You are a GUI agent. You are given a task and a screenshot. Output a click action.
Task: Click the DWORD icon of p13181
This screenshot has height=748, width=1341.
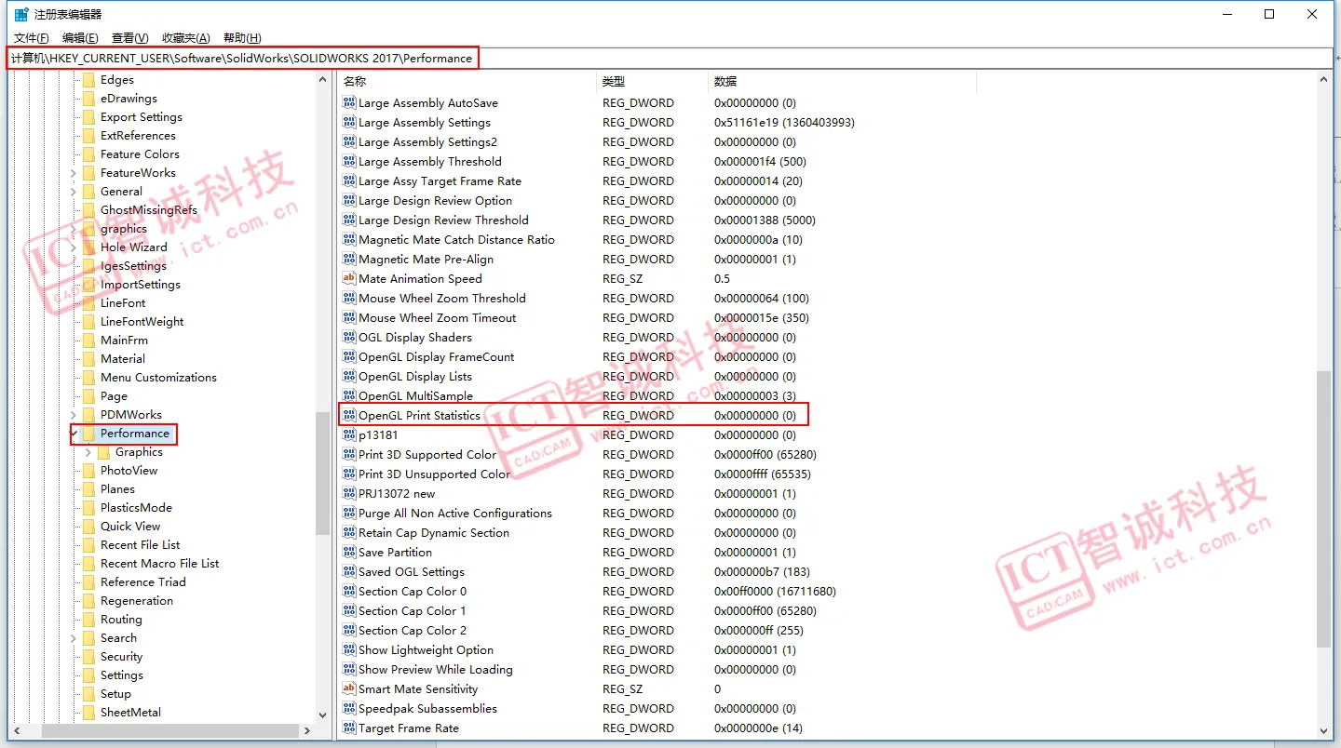point(349,435)
